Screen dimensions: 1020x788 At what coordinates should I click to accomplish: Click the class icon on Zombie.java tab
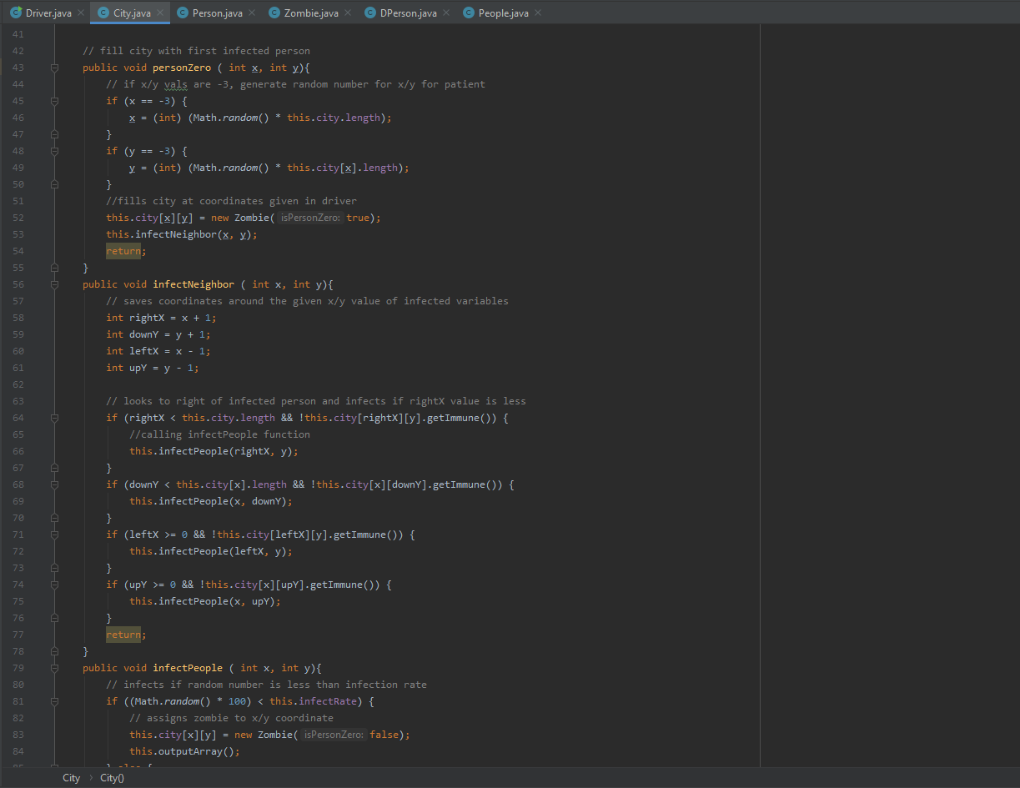pyautogui.click(x=274, y=13)
